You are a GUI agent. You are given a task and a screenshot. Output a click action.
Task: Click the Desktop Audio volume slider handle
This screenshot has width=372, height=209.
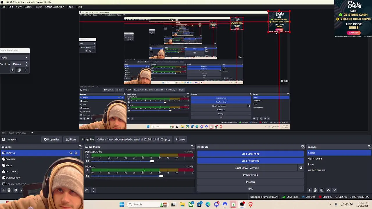point(152,161)
